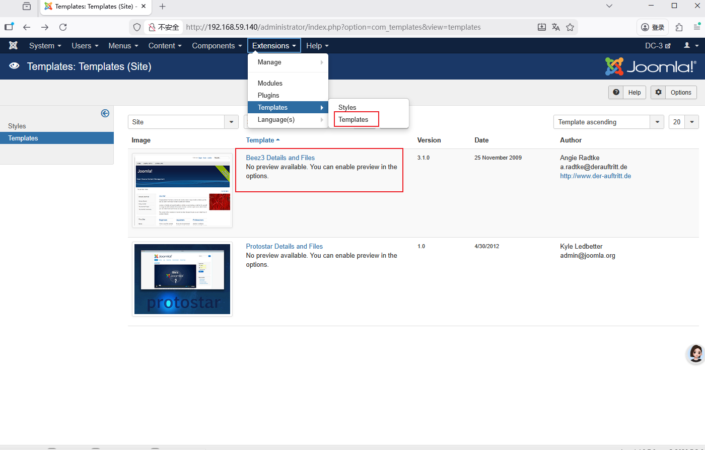Click the date 25 November 2009
Viewport: 705px width, 450px height.
(498, 158)
